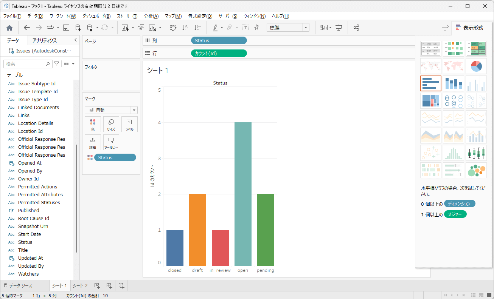Click the draft bar in the chart
The image size is (494, 299).
[x=197, y=230]
